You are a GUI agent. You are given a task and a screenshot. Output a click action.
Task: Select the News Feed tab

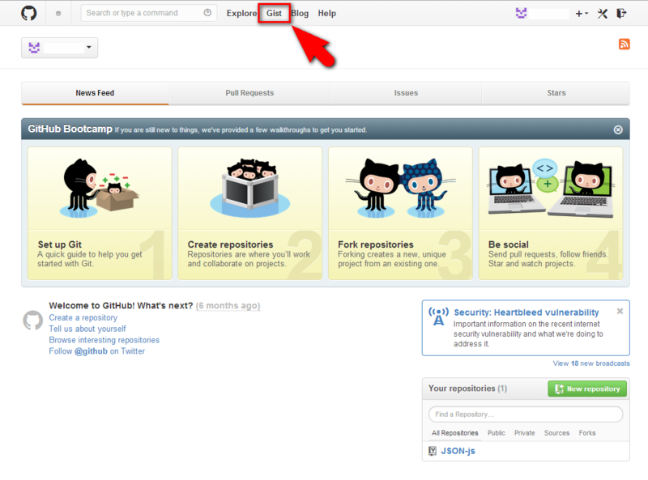point(95,93)
